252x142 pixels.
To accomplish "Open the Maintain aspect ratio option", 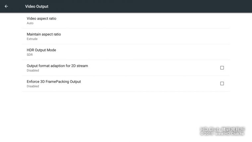I will click(x=44, y=34).
